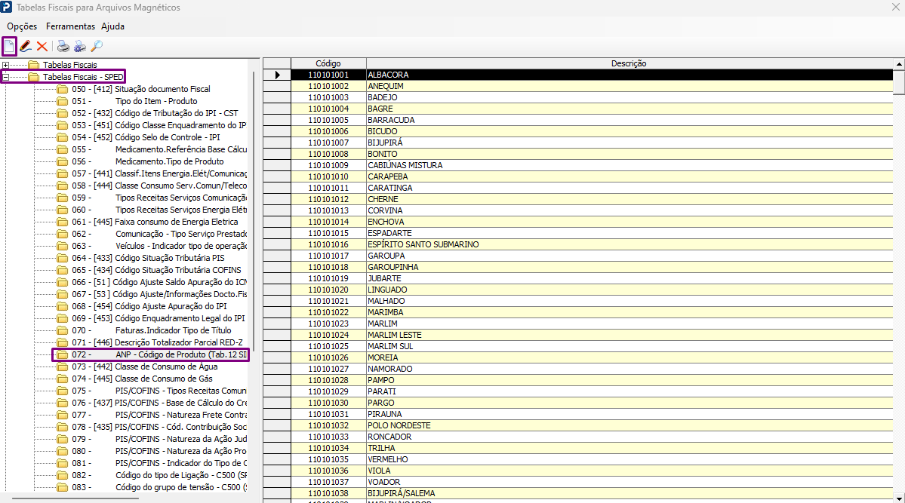Click row selector cell beside 110101010
Image resolution: width=905 pixels, height=503 pixels.
(x=277, y=176)
